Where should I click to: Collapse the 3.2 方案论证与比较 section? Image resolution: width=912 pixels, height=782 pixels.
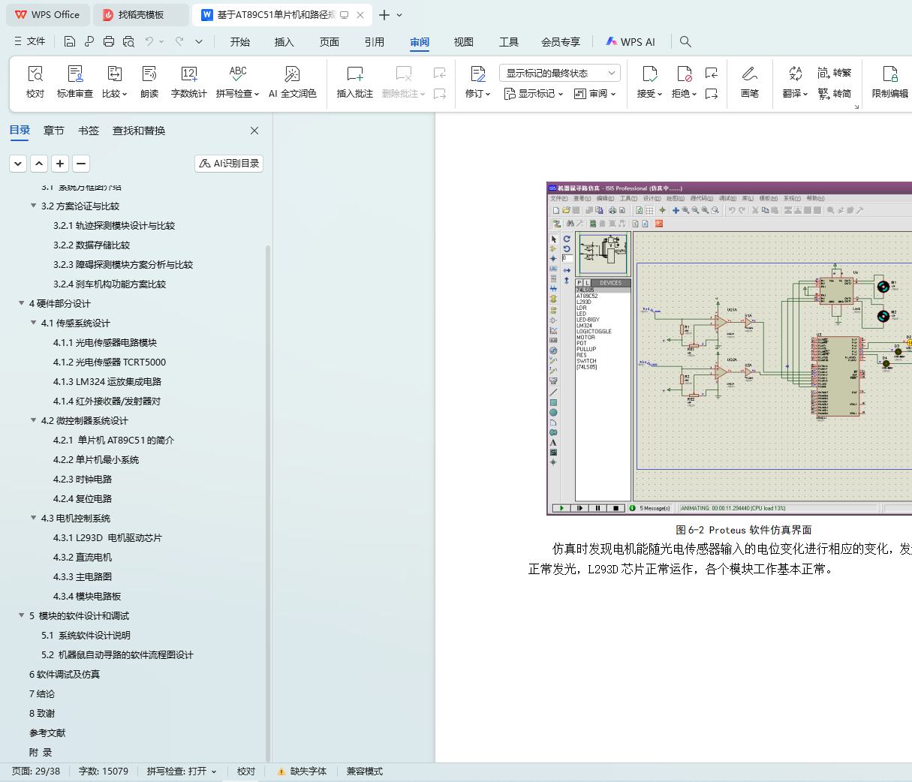(33, 206)
